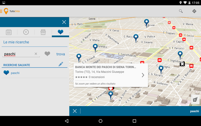The height and width of the screenshot is (126, 201).
Task: Clear the paschi search text
Action: 36,54
